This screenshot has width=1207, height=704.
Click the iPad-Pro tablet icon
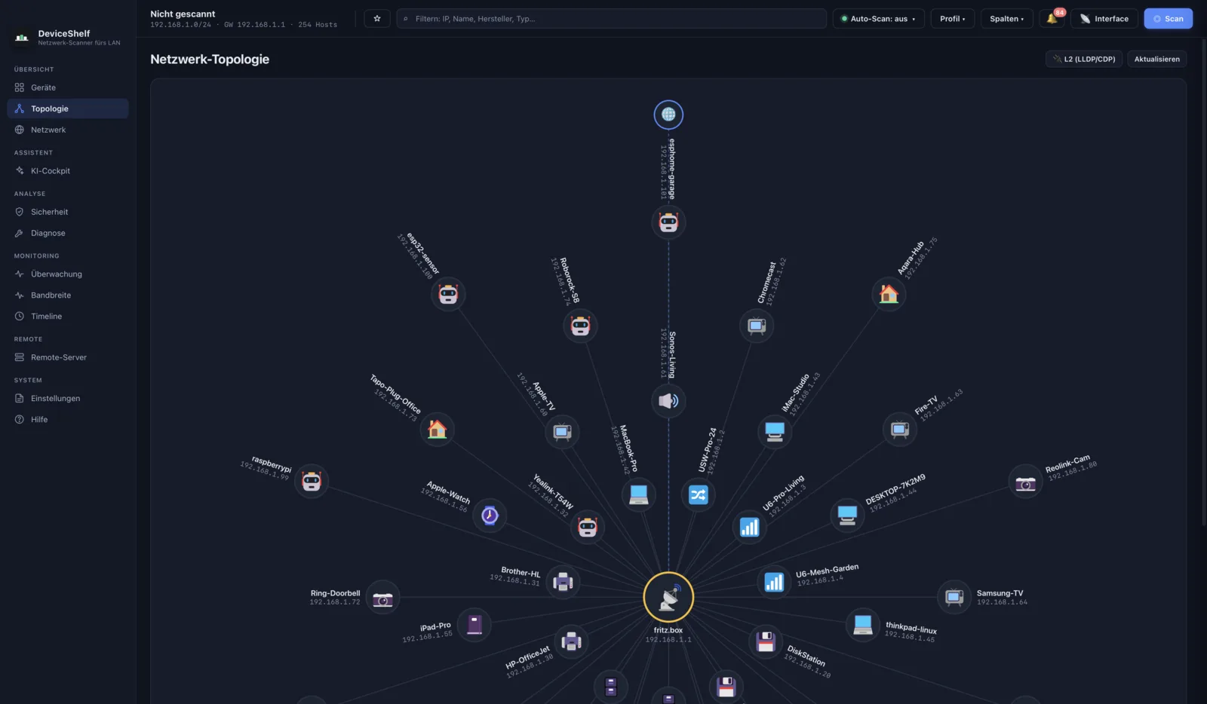tap(475, 624)
